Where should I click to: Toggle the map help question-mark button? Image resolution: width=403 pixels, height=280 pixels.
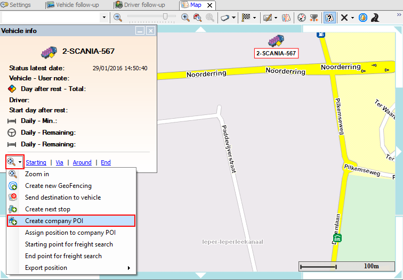coord(329,18)
